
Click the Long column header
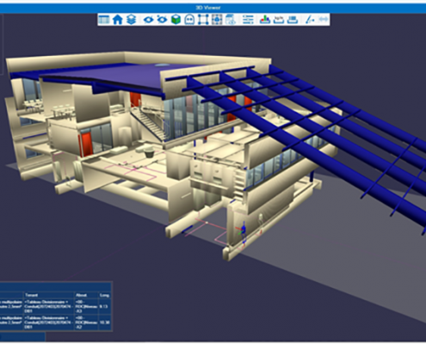(x=105, y=295)
